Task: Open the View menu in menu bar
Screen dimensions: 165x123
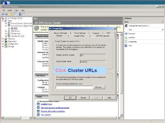Action: [16, 10]
